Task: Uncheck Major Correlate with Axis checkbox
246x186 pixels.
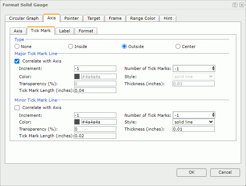Action: [x=17, y=61]
